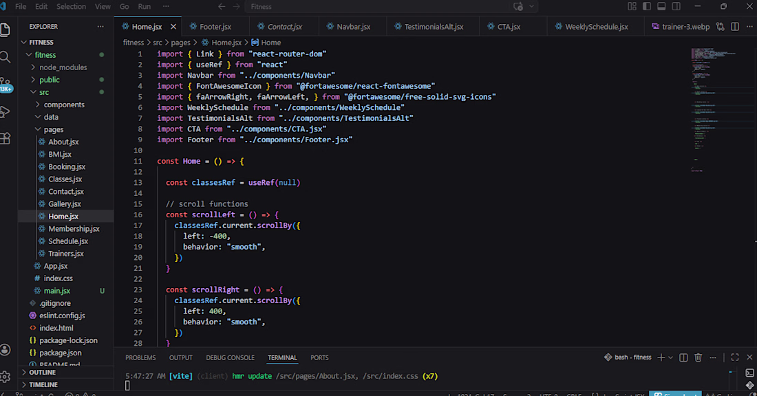
Task: Open the Explorer panel's more actions menu
Action: tap(100, 27)
